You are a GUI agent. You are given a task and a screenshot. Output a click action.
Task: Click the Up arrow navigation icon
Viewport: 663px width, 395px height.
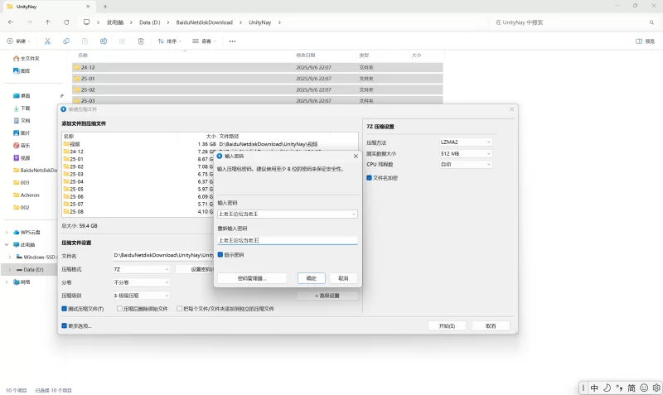tap(47, 22)
